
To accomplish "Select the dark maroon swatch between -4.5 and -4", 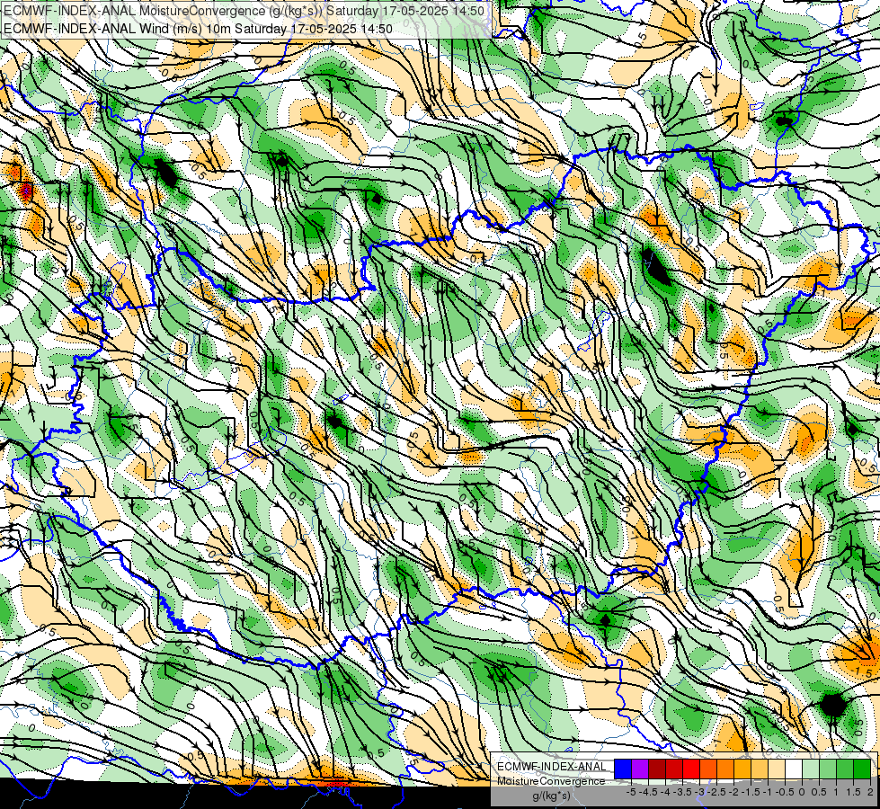I will [x=657, y=769].
